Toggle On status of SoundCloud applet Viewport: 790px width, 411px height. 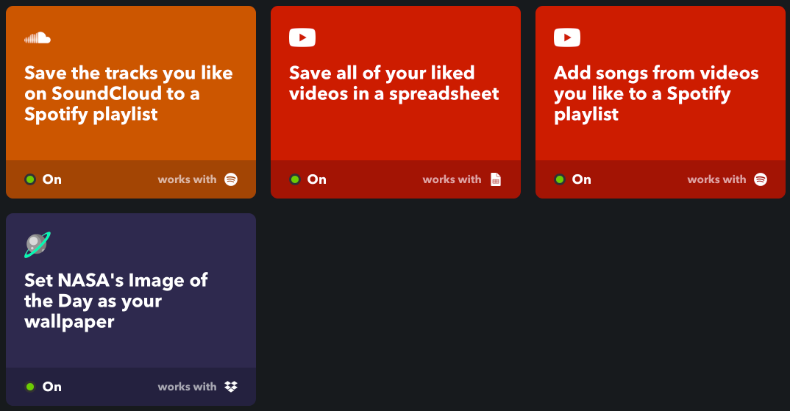(x=43, y=179)
